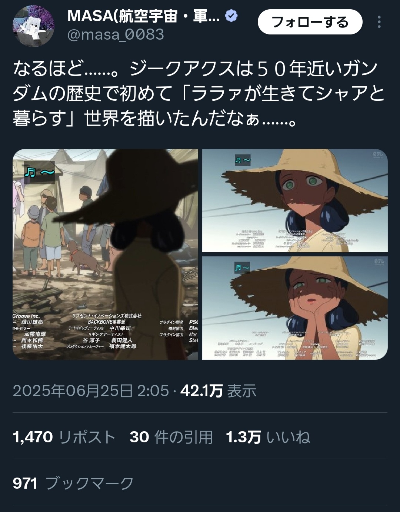
Task: Open the large left image of hat silhouette
Action: point(106,255)
